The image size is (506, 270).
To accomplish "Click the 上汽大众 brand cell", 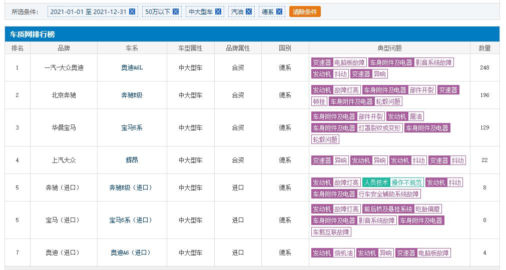I will tap(64, 160).
